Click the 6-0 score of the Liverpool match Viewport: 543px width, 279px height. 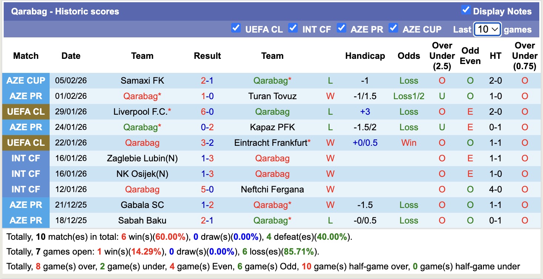coord(207,111)
